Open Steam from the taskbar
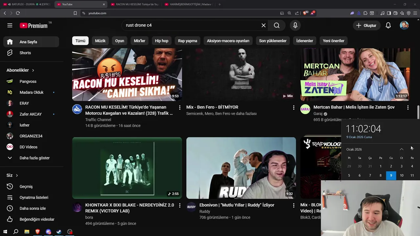 pos(59,232)
